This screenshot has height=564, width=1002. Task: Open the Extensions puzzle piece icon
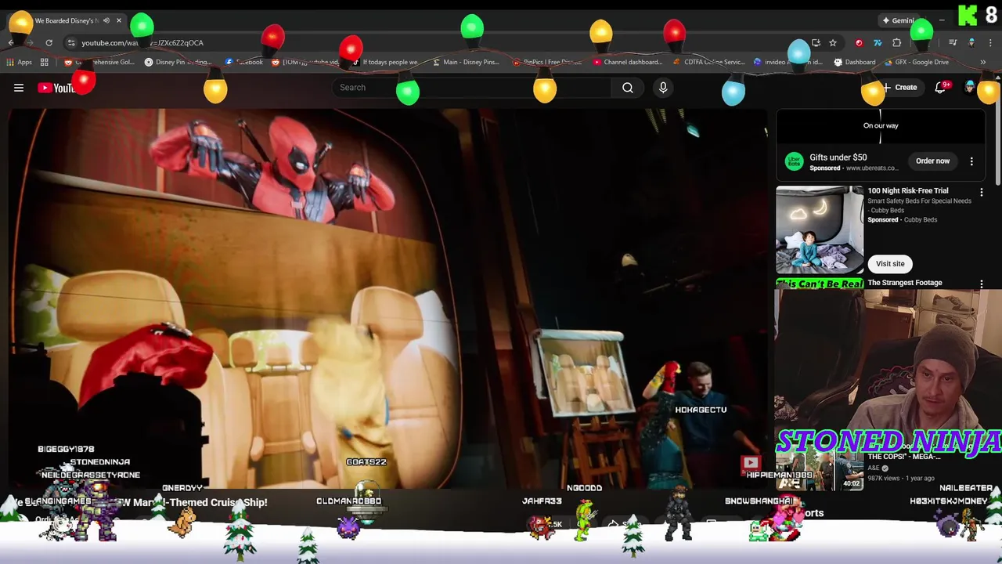897,43
